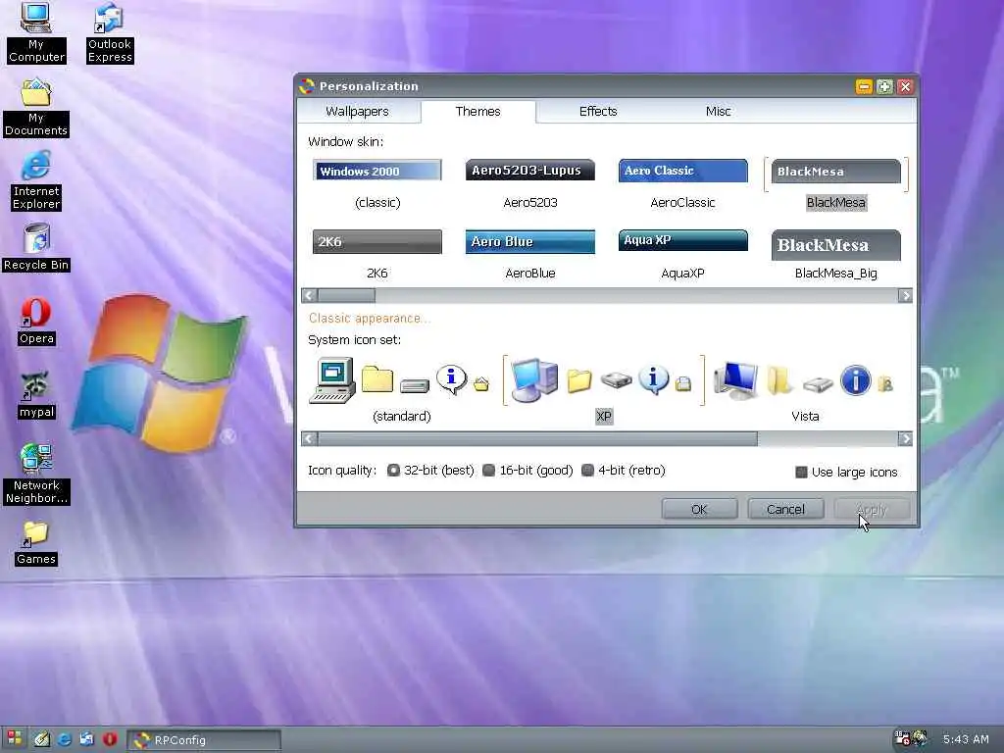1004x753 pixels.
Task: Click icon set scrollbar right arrow
Action: [905, 438]
